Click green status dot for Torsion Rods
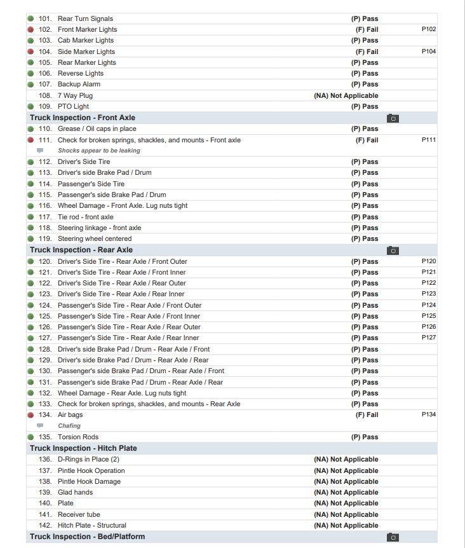This screenshot has height=548, width=465. [30, 437]
